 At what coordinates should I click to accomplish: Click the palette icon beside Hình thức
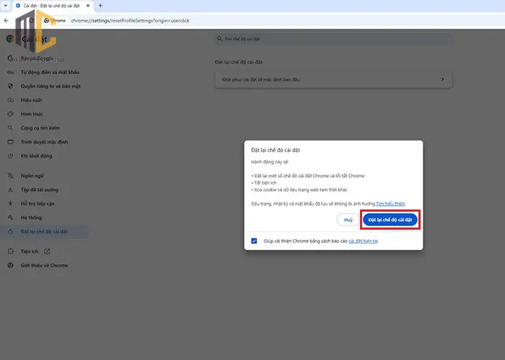[x=10, y=114]
